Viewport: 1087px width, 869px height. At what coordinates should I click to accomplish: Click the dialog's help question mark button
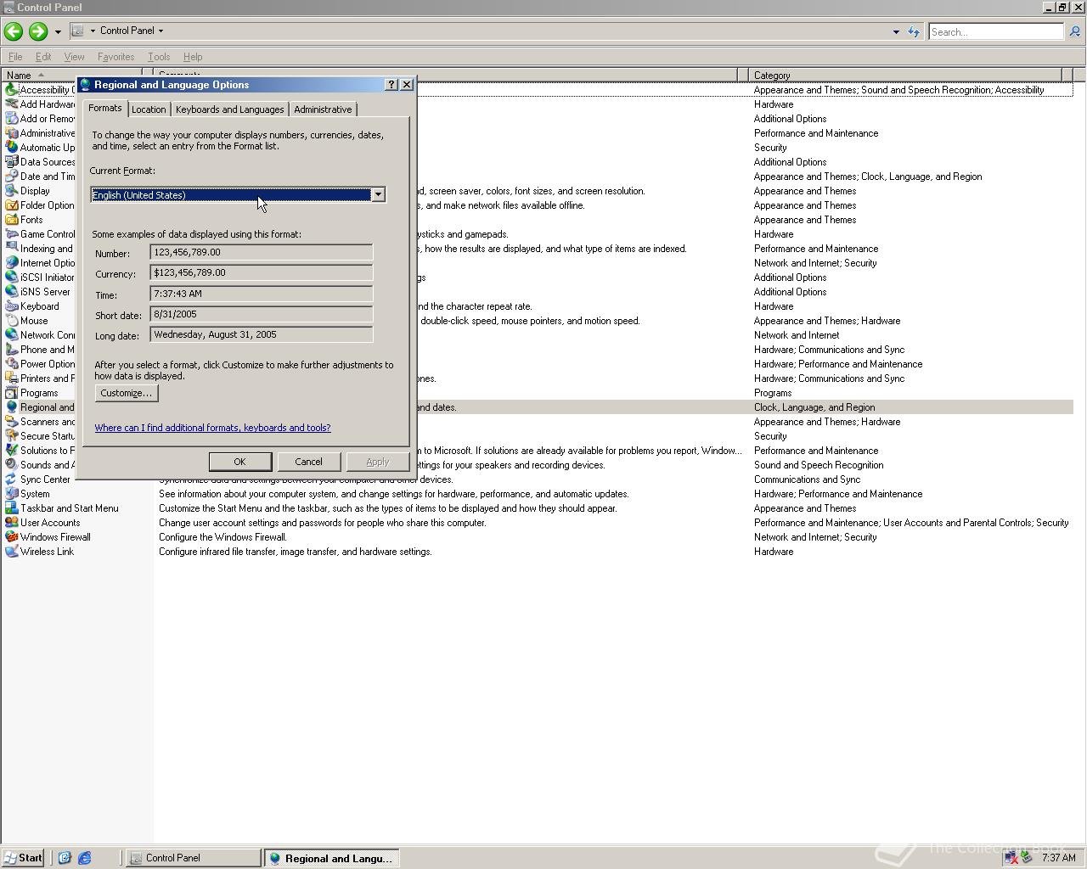[391, 85]
